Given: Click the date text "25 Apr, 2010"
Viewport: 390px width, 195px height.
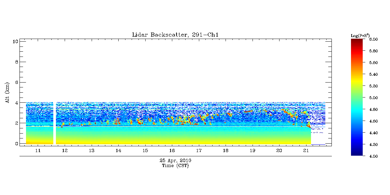Looking at the screenshot, I should (x=175, y=161).
